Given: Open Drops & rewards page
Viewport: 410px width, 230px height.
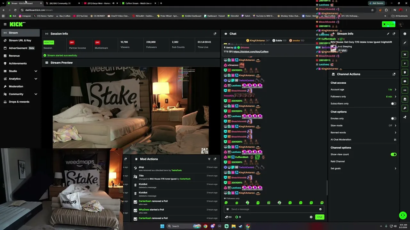Looking at the screenshot, I should [x=20, y=102].
